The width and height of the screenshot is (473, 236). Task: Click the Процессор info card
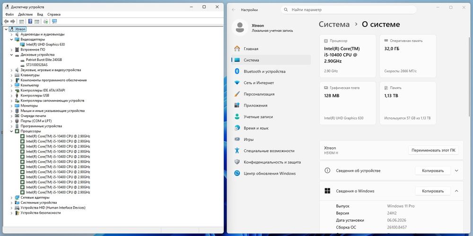click(348, 56)
